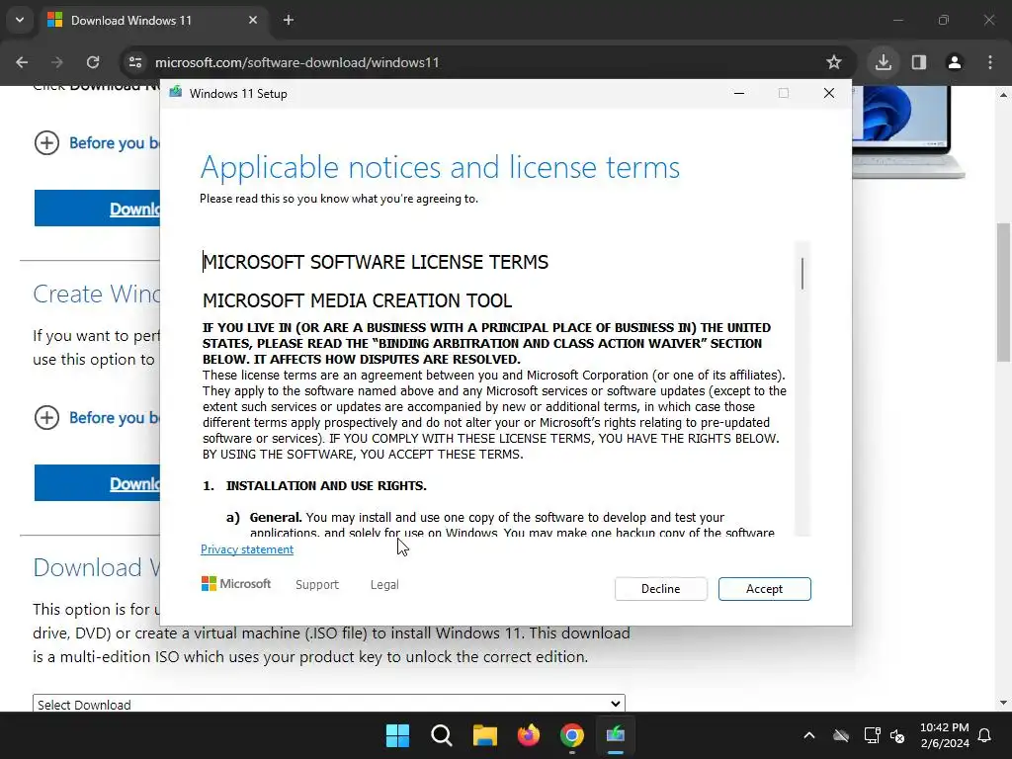This screenshot has width=1012, height=759.
Task: Click the muted volume tray icon
Action: pos(897,735)
